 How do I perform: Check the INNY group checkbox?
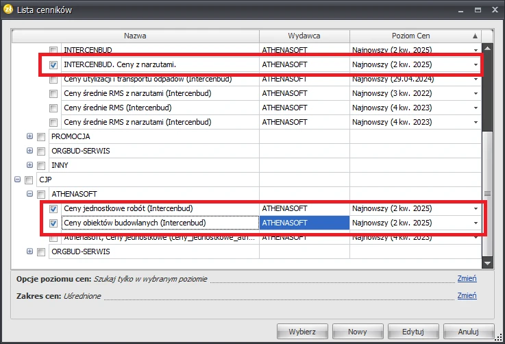coord(41,166)
